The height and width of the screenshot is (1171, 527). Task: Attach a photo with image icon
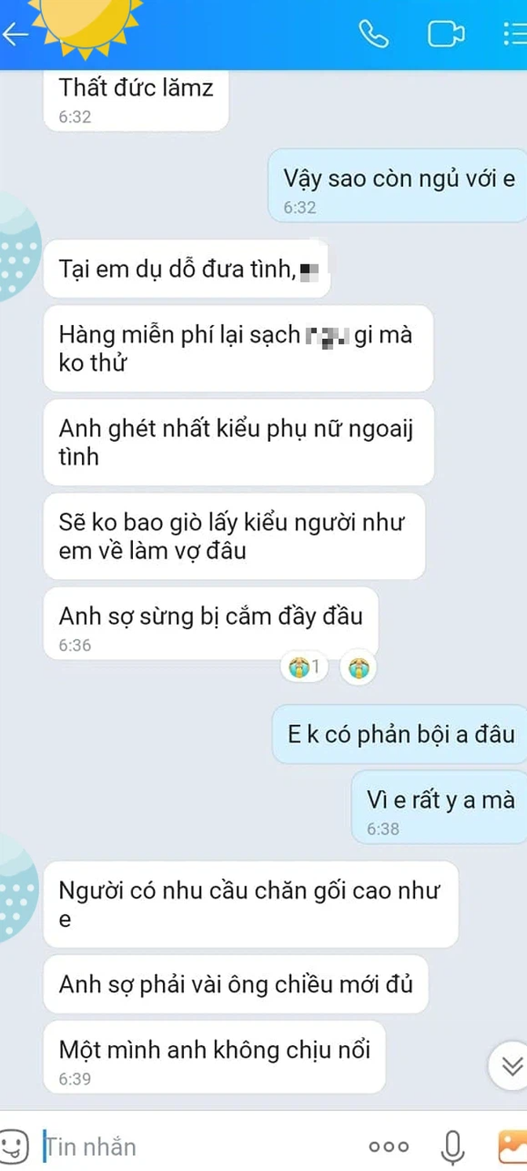[512, 1146]
